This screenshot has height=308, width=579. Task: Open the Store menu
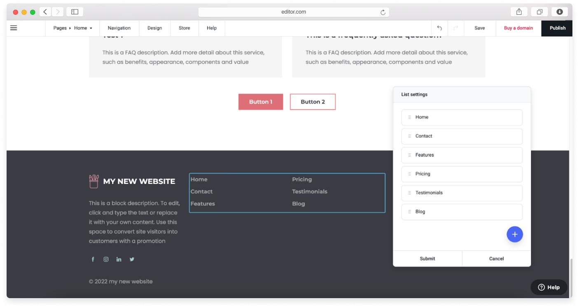184,28
